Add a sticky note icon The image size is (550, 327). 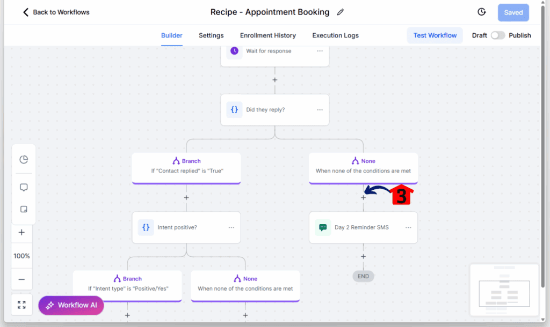point(24,209)
